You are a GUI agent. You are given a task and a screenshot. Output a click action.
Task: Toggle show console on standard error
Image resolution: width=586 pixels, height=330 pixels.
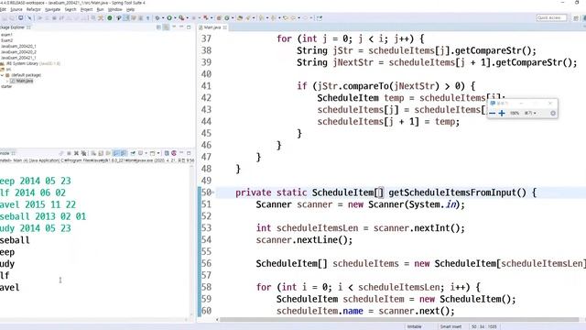coord(124,153)
